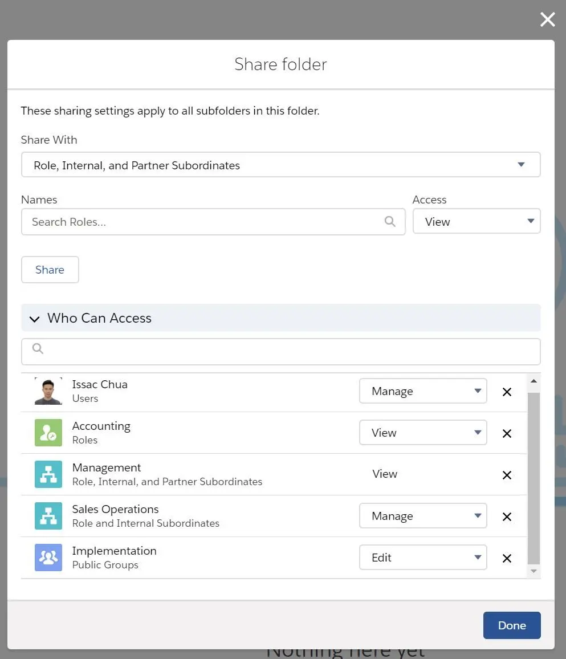This screenshot has height=659, width=566.
Task: Click the Management name label
Action: click(x=107, y=467)
